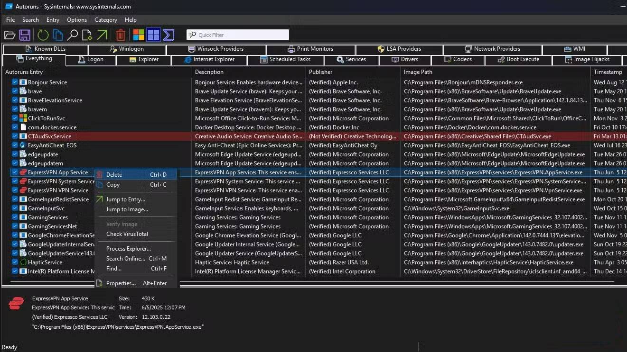The height and width of the screenshot is (352, 627).
Task: Click the Save floppy disk icon
Action: click(25, 35)
